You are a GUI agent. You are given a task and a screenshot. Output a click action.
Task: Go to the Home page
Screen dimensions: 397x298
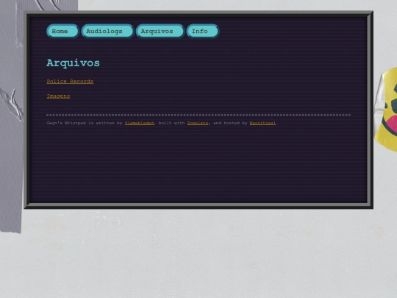62,31
